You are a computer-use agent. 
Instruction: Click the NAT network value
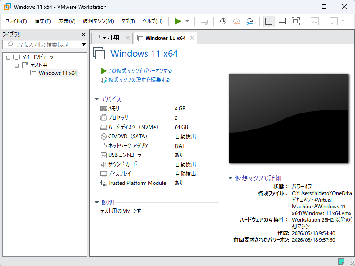(x=180, y=146)
